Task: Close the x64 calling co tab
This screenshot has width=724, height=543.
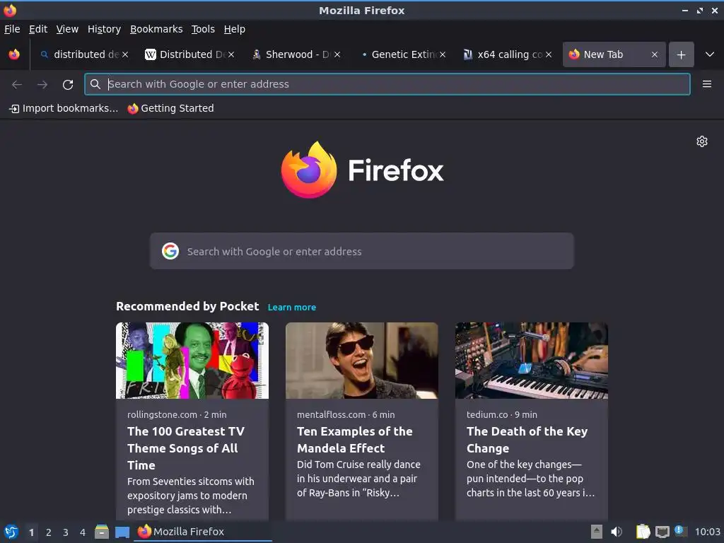Action: (x=549, y=54)
